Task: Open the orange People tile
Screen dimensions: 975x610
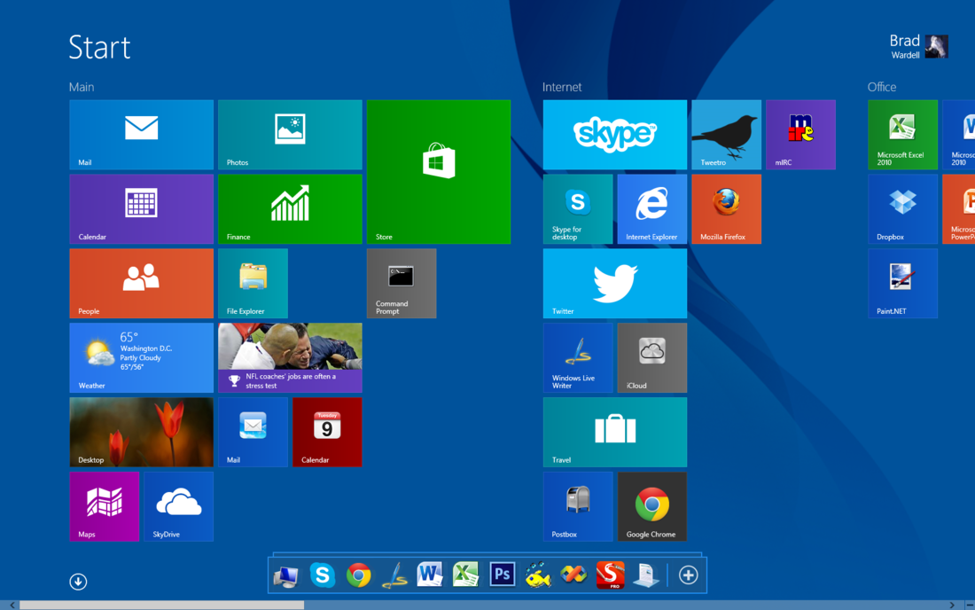Action: 141,284
